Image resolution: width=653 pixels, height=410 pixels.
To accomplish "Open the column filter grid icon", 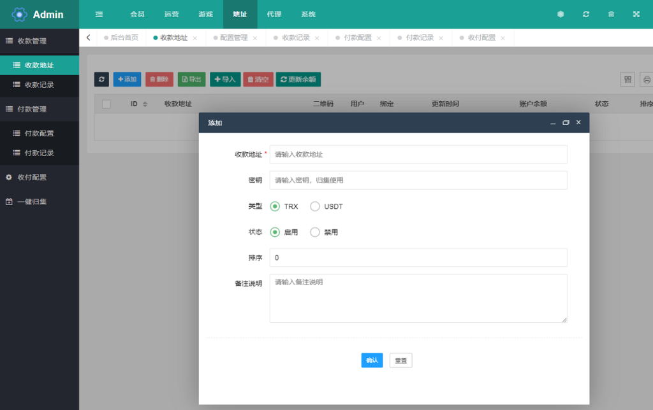I will 627,80.
